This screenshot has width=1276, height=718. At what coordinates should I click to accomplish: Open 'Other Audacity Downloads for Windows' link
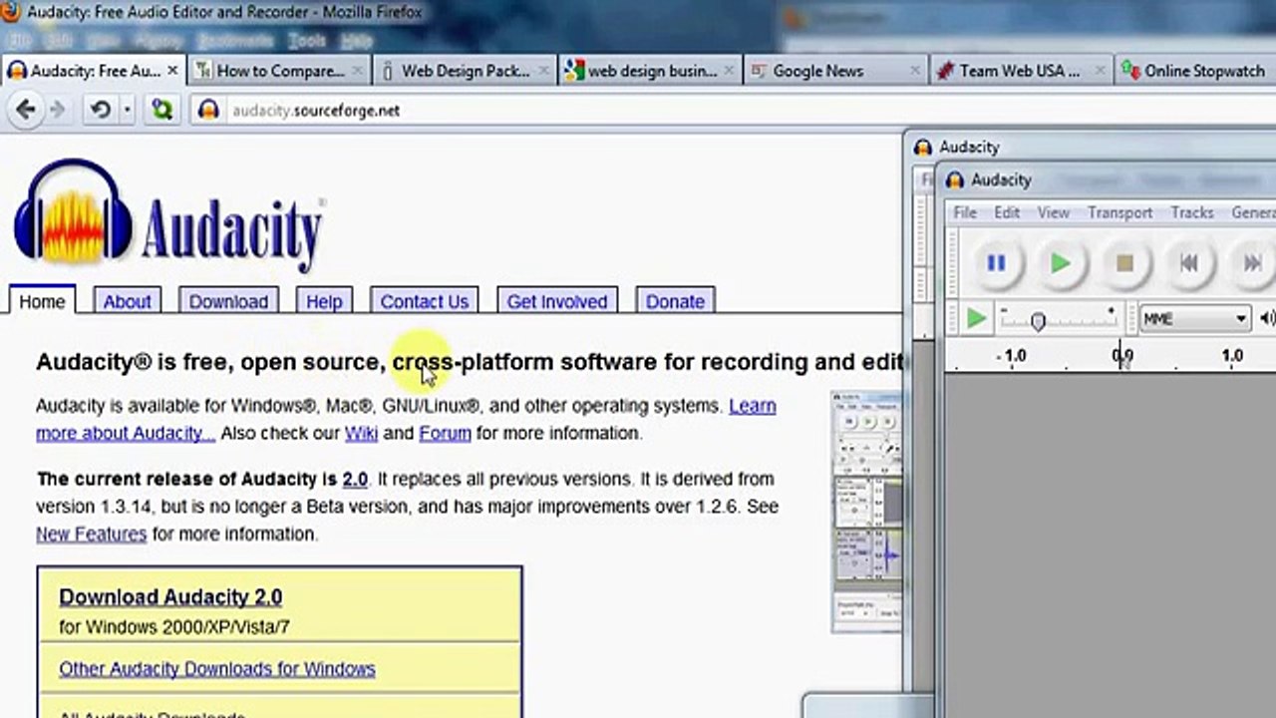click(x=217, y=668)
